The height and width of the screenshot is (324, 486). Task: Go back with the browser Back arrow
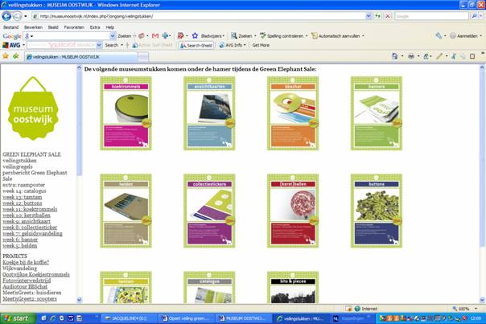pos(6,16)
